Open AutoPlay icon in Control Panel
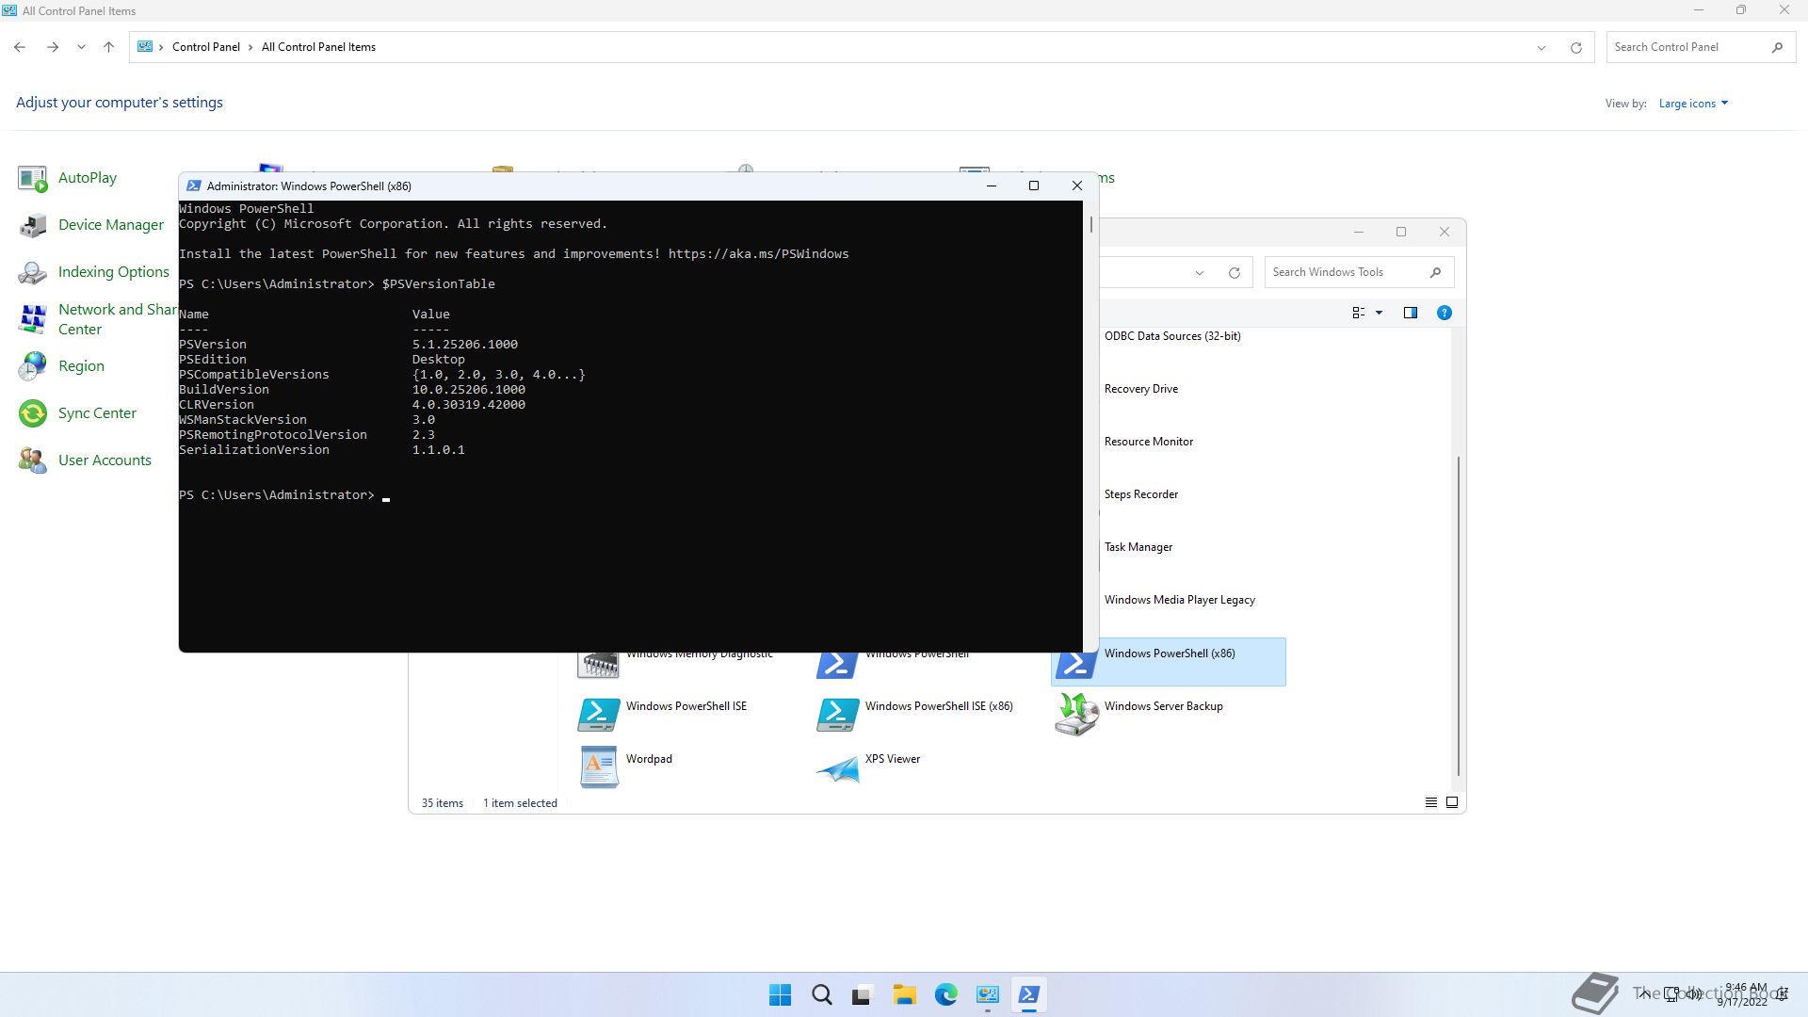The width and height of the screenshot is (1808, 1017). click(x=33, y=178)
